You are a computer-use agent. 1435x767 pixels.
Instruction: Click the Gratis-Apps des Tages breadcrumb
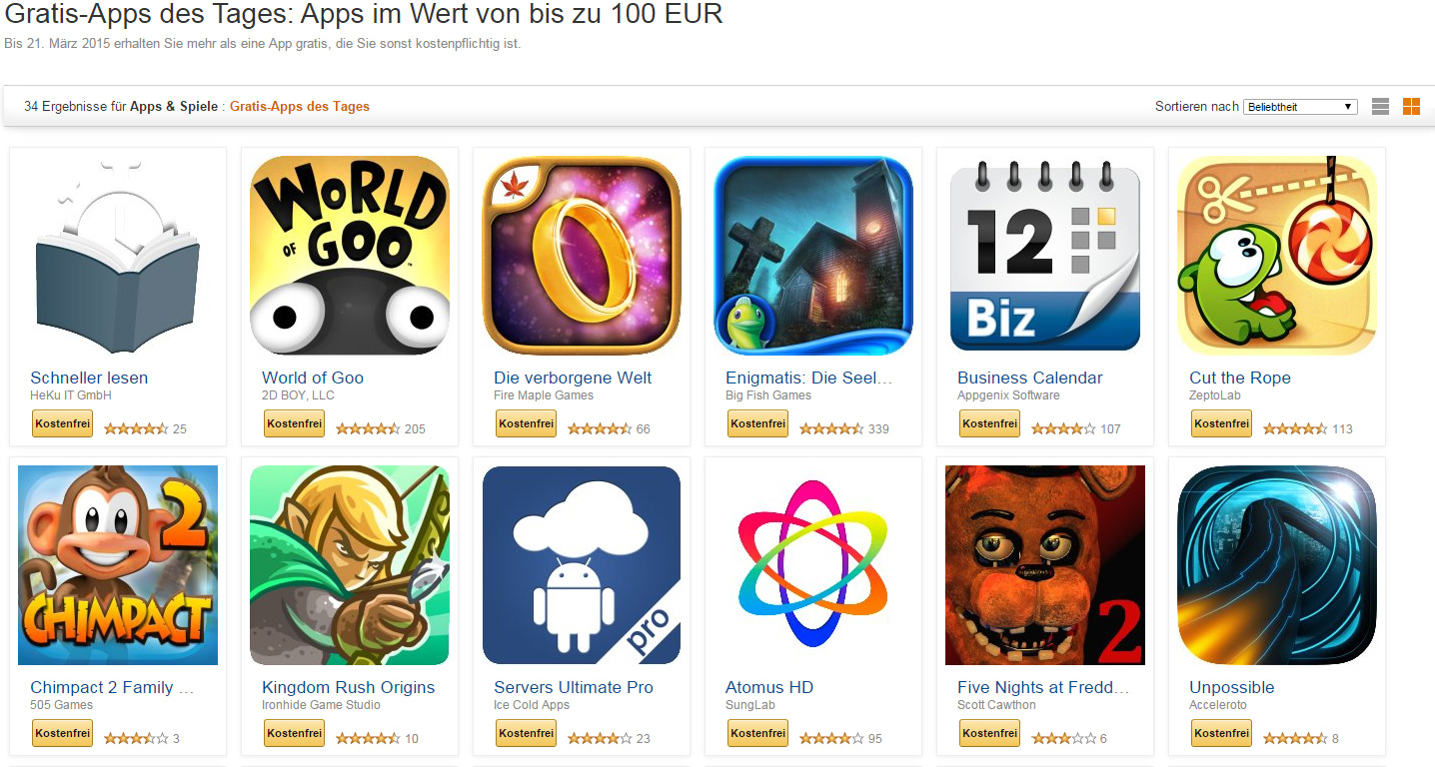(300, 107)
